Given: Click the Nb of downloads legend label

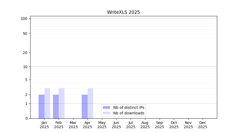Looking at the screenshot, I should (129, 113).
